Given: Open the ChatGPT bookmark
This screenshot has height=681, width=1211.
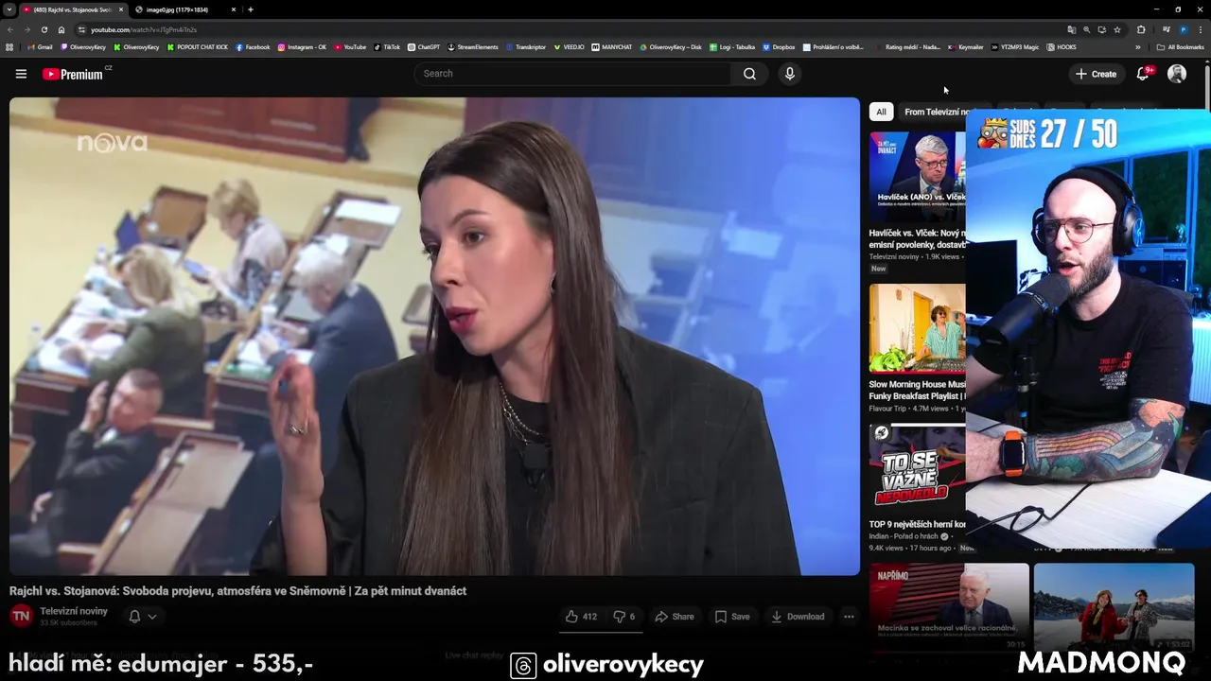Looking at the screenshot, I should tap(424, 46).
